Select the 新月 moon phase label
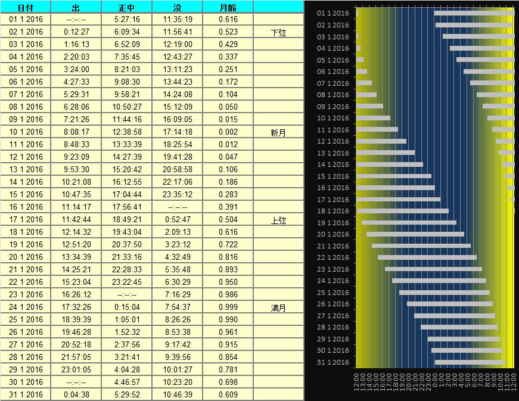This screenshot has width=519, height=401. tap(278, 133)
